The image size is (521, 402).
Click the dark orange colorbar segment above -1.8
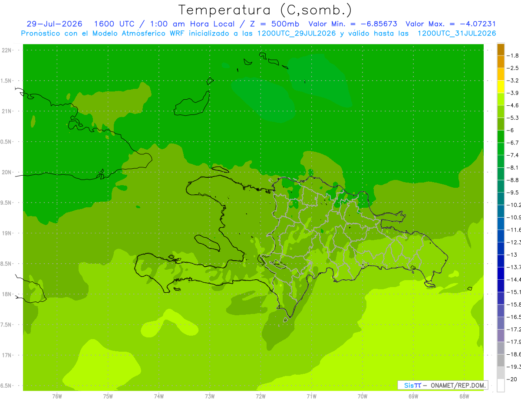click(x=501, y=49)
